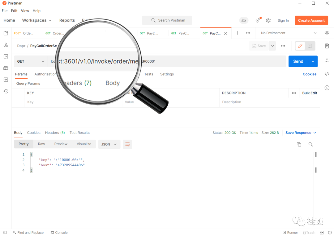This screenshot has height=236, width=334.
Task: Search response body magnifier icon
Action: tap(310, 144)
